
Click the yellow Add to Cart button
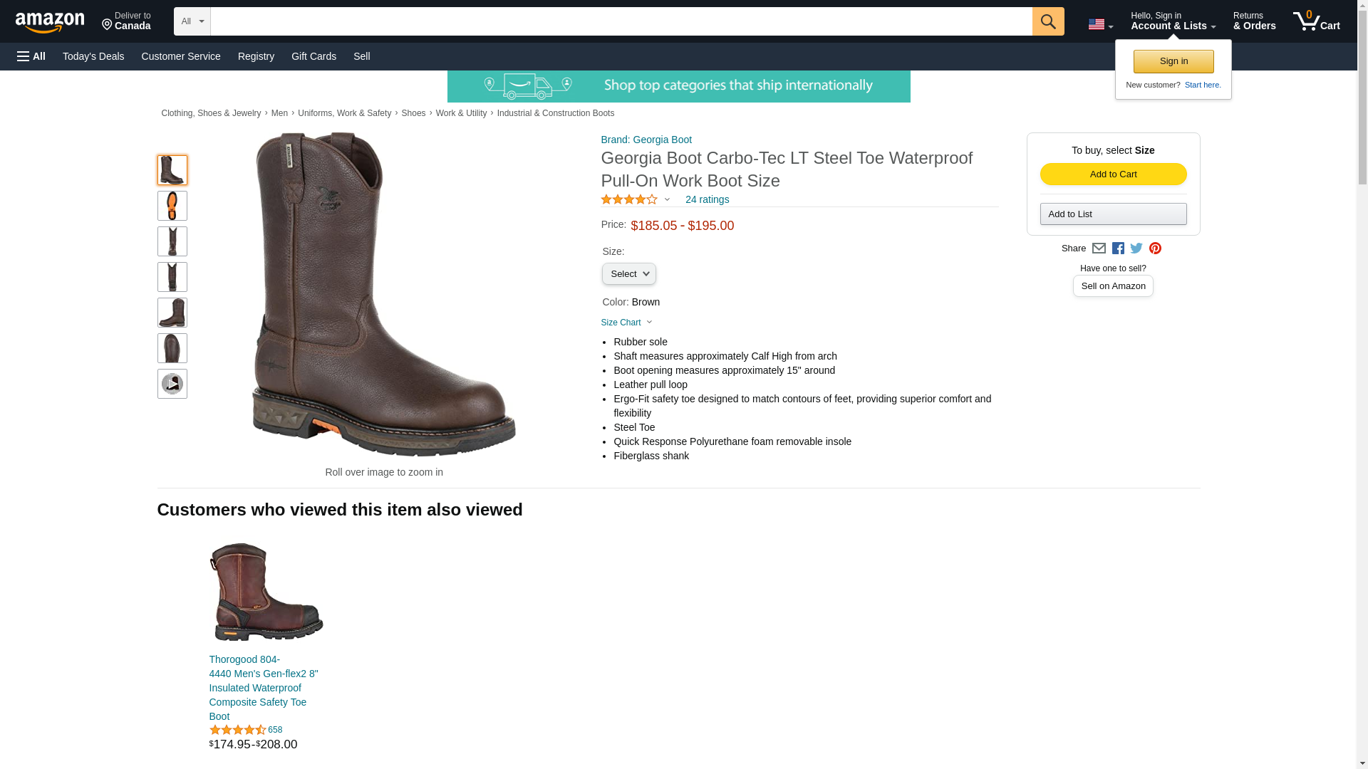(1113, 174)
